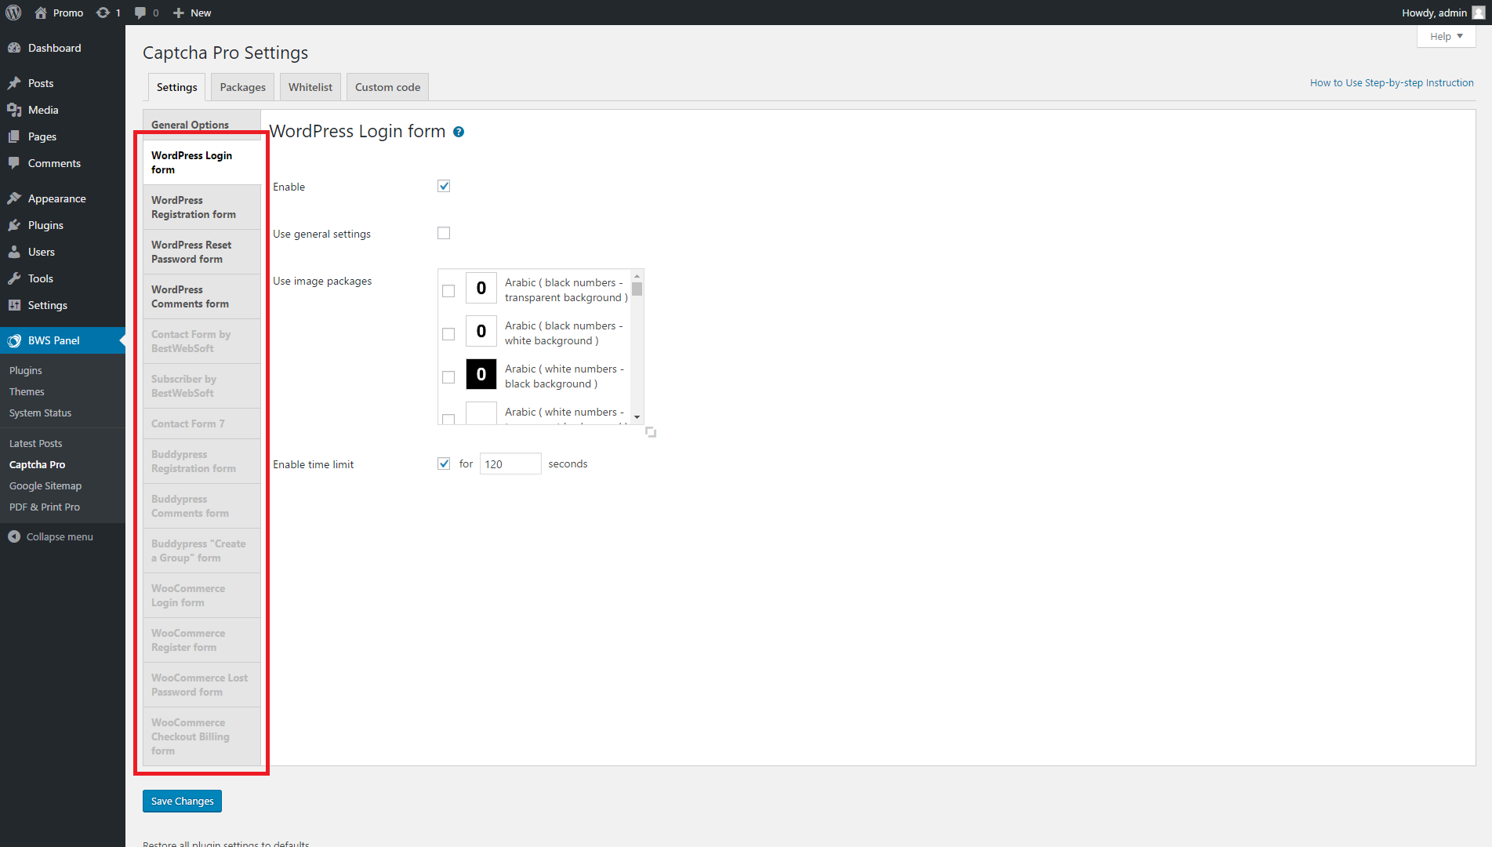
Task: Switch to the Settings tab
Action: [177, 87]
